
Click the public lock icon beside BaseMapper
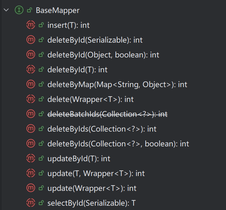click(30, 10)
